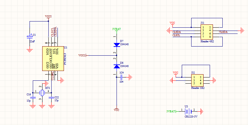
Task: Select the ground symbol below capacitor C1
Action: pyautogui.click(x=30, y=50)
